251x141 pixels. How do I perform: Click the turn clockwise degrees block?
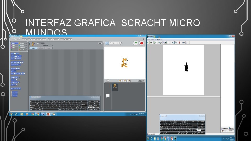(x=16, y=56)
